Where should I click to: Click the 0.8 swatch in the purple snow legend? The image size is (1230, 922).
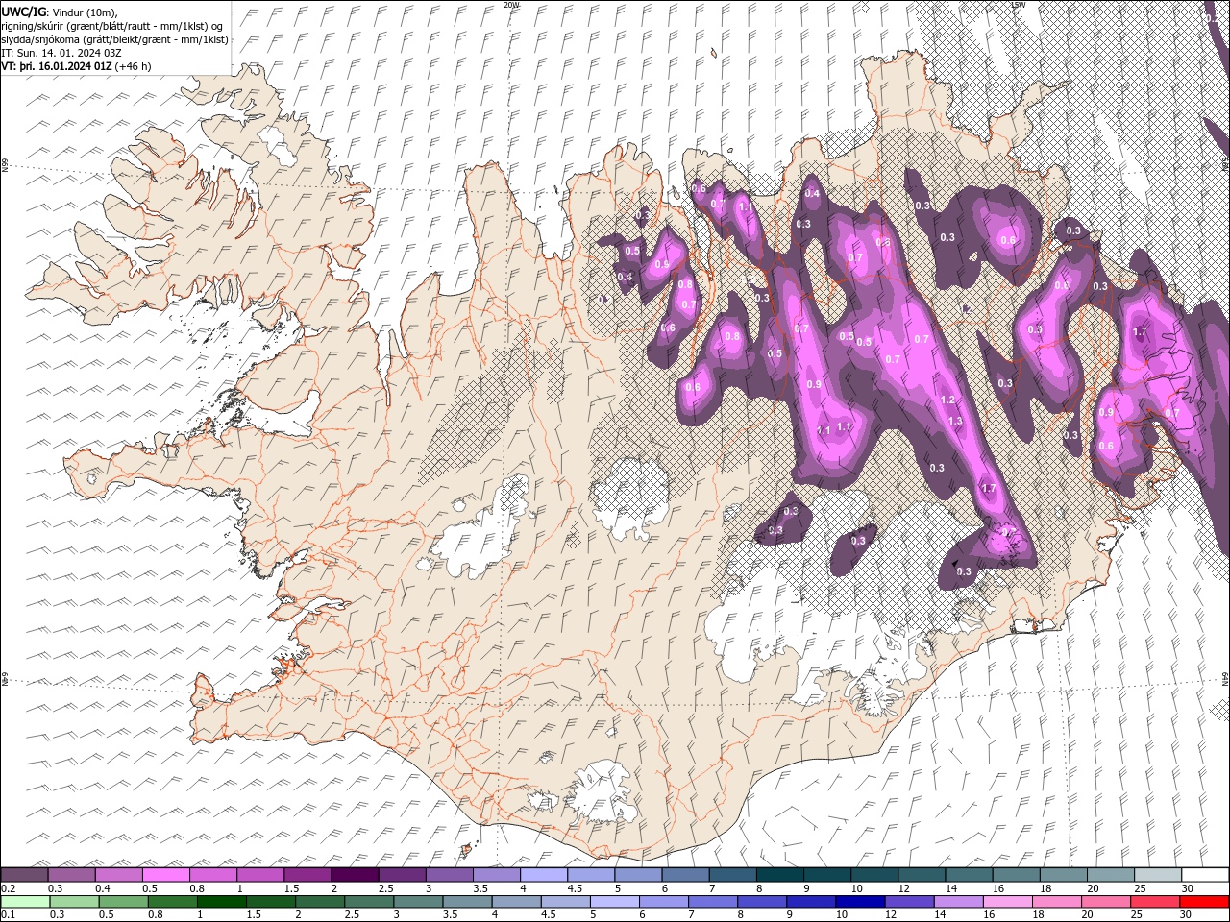(213, 874)
